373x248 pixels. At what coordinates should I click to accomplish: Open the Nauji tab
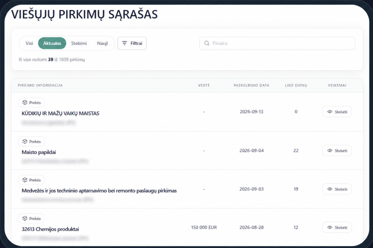tap(102, 43)
